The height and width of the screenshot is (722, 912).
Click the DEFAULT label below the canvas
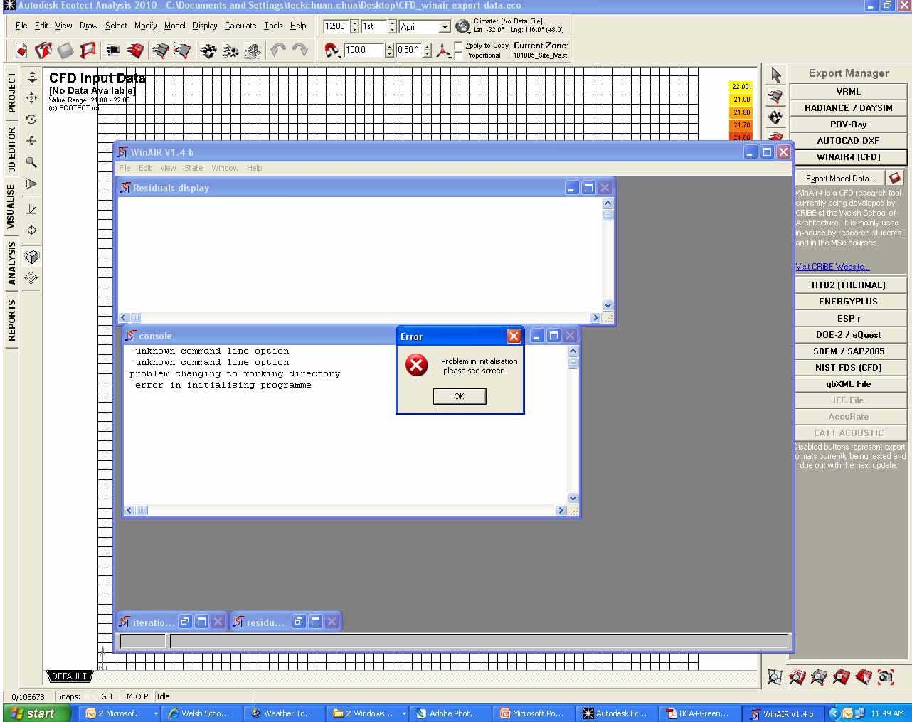pos(69,676)
